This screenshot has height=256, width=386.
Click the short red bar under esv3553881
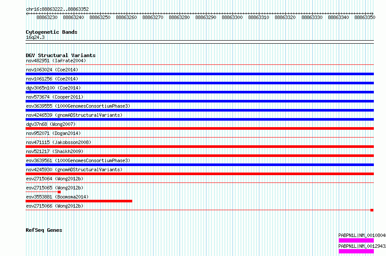(x=79, y=201)
